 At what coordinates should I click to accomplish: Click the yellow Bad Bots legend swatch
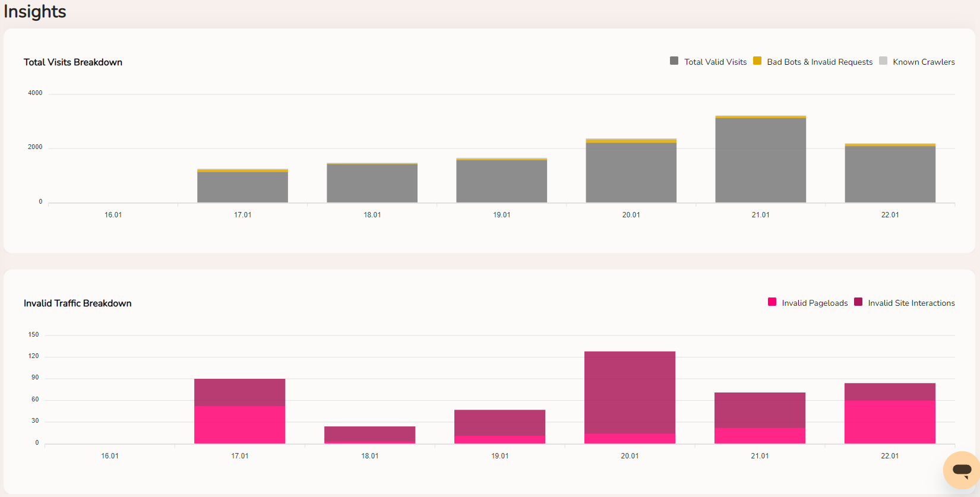click(x=757, y=61)
